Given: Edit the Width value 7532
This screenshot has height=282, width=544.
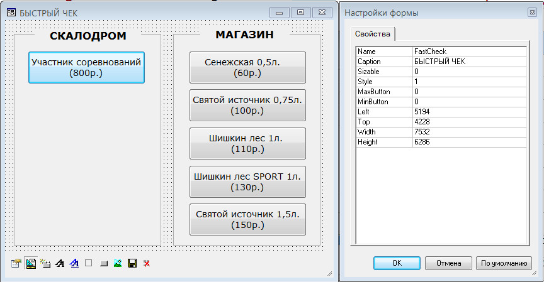Looking at the screenshot, I should [x=470, y=132].
